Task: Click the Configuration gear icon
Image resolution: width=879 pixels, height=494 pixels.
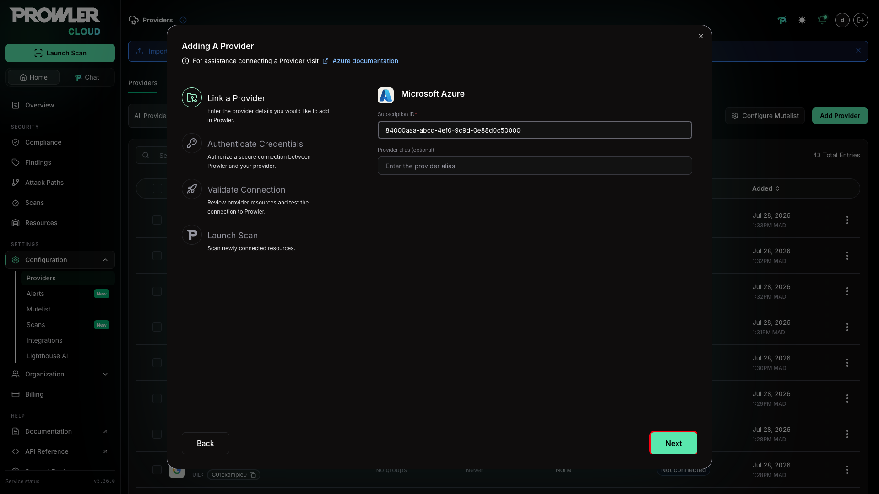Action: tap(16, 260)
